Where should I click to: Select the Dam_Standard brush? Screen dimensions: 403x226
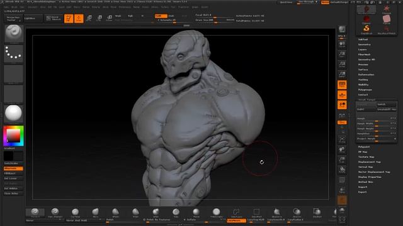(55, 212)
